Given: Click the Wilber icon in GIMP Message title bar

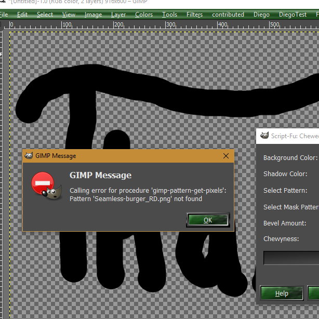Looking at the screenshot, I should click(x=29, y=156).
